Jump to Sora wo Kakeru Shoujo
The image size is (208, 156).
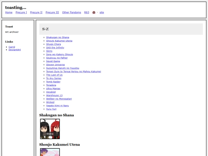click(60, 55)
